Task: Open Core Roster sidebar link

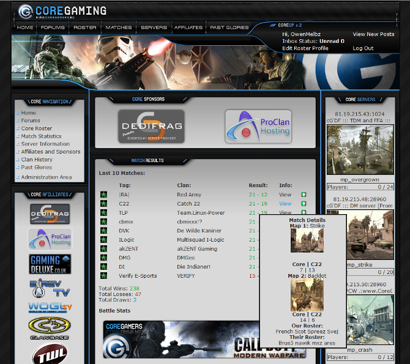Action: click(x=37, y=128)
